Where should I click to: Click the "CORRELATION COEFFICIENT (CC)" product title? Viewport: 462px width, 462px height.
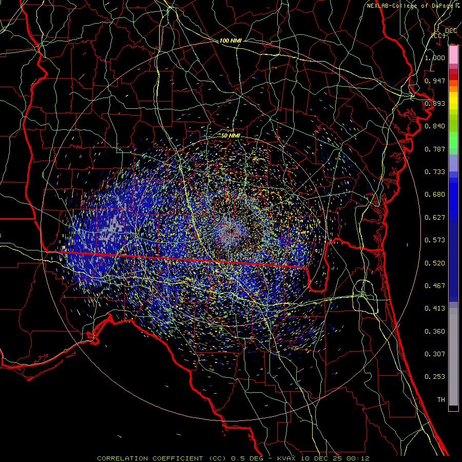point(162,458)
